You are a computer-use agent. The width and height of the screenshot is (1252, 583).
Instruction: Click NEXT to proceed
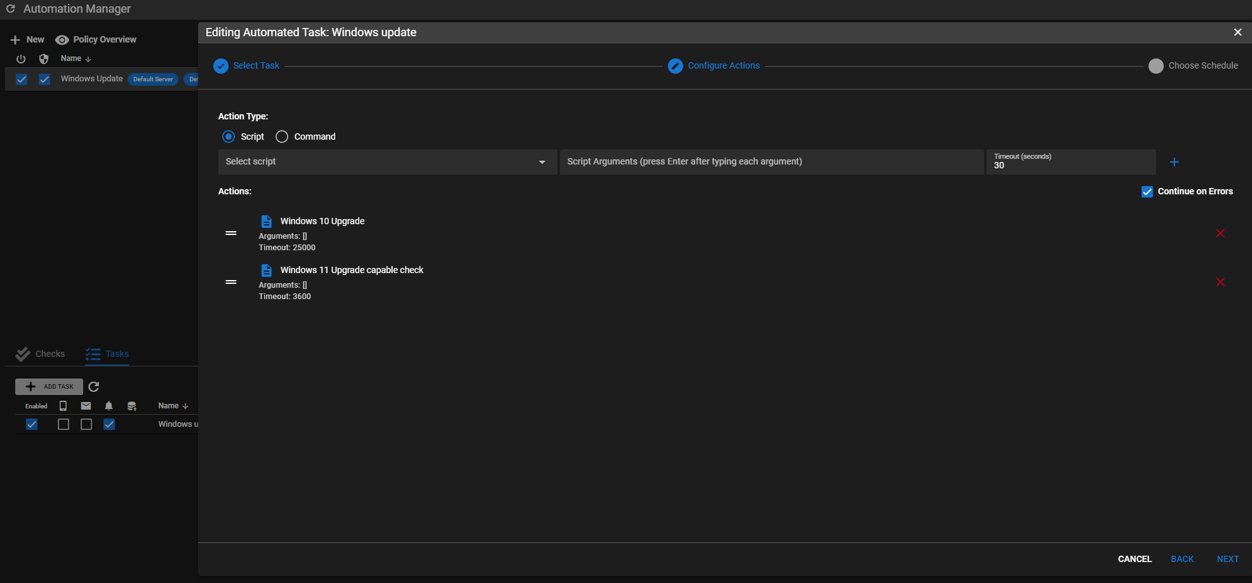pos(1228,559)
